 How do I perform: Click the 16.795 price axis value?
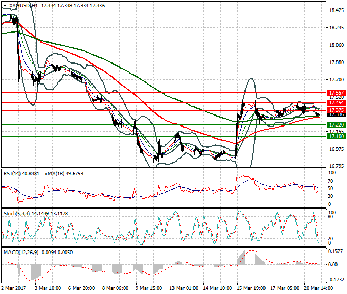click(x=336, y=166)
